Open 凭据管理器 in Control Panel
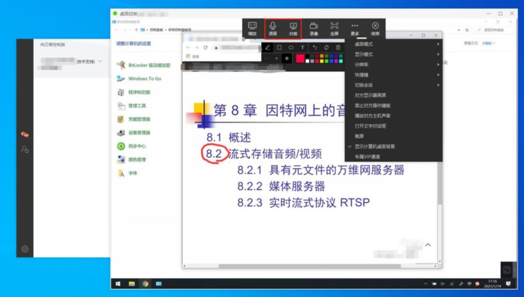 click(134, 119)
